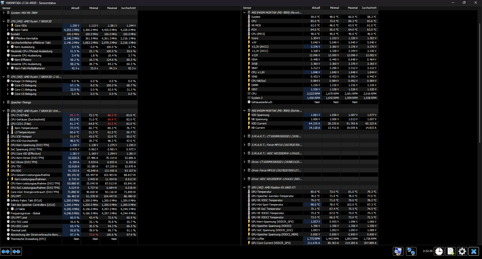This screenshot has width=482, height=259.
Task: Select the Vcore voltage row
Action: pos(310,38)
